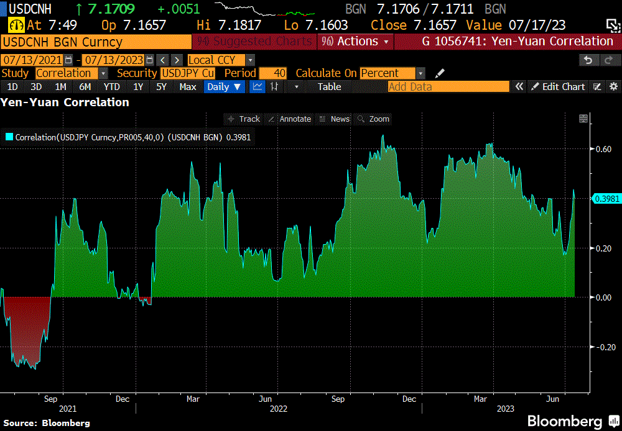Image resolution: width=622 pixels, height=431 pixels.
Task: Click the Add Data input field
Action: pos(448,87)
